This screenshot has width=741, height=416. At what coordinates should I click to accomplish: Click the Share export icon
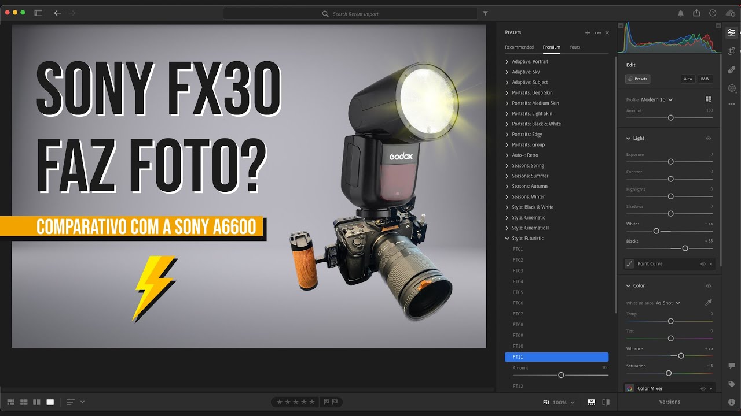point(696,13)
